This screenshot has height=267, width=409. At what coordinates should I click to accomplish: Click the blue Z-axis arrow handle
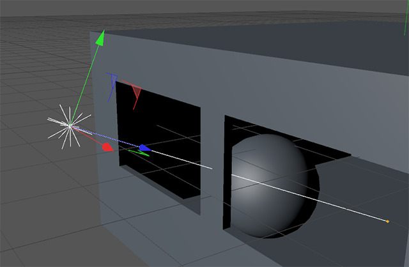point(145,148)
